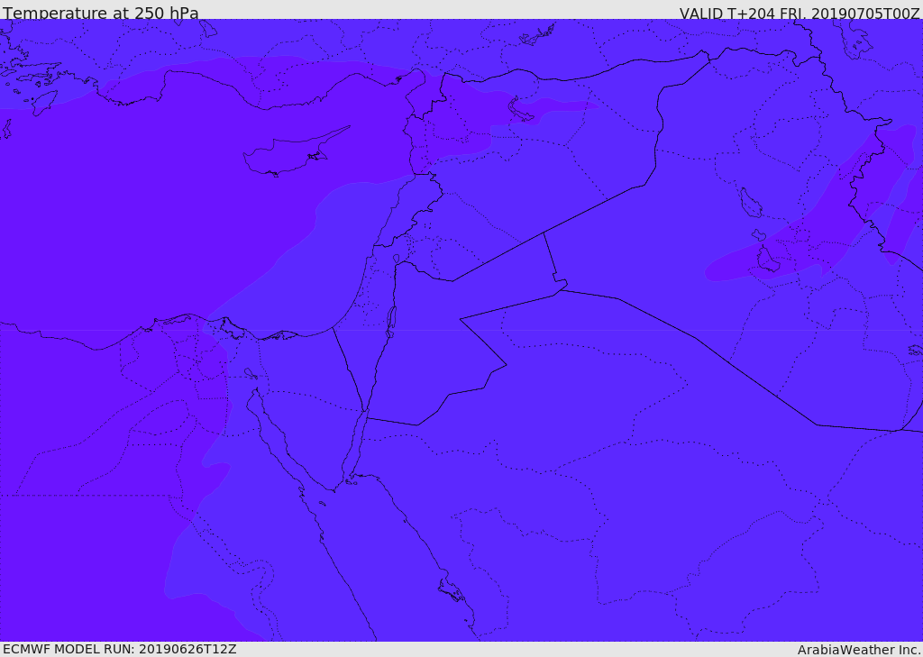Screen dimensions: 923x657
Task: Click the Lebanon coastline area
Action: tap(407, 206)
